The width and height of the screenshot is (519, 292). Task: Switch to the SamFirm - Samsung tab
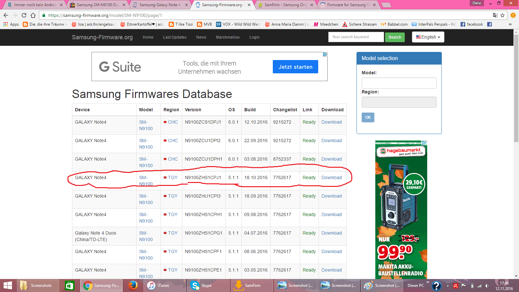[x=286, y=5]
